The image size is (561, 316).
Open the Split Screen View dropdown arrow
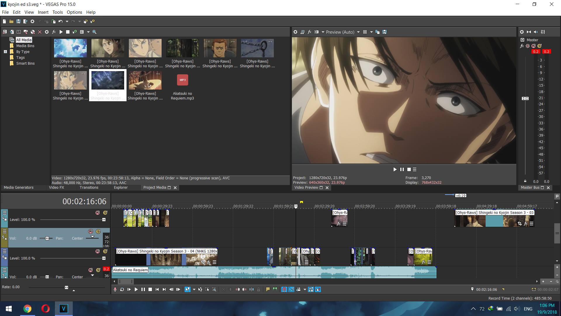click(x=323, y=32)
